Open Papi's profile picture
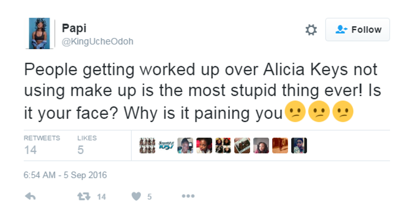Screen dimensions: 414x210 39,33
